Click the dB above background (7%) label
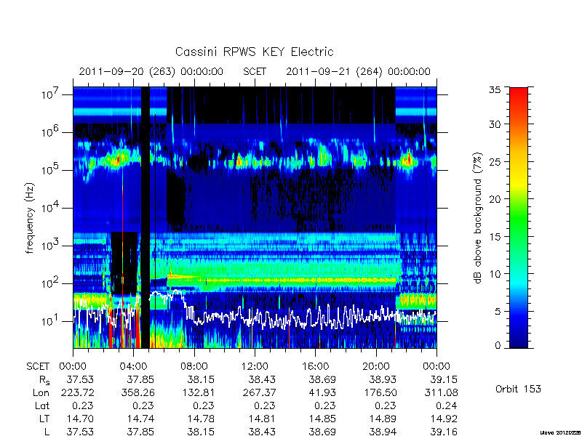 [478, 218]
